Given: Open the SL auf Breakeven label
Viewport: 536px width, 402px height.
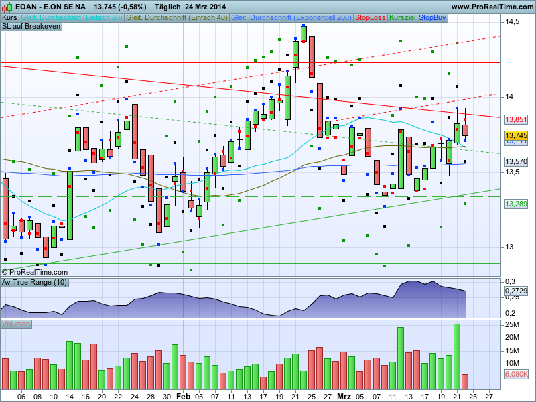Looking at the screenshot, I should pyautogui.click(x=31, y=27).
